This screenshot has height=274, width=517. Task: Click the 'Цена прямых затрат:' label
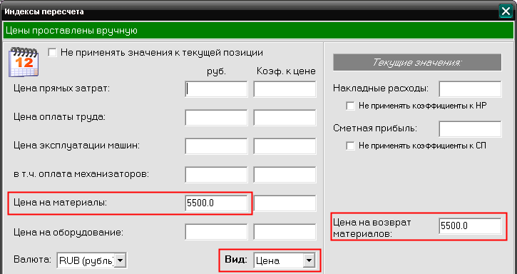click(x=61, y=88)
